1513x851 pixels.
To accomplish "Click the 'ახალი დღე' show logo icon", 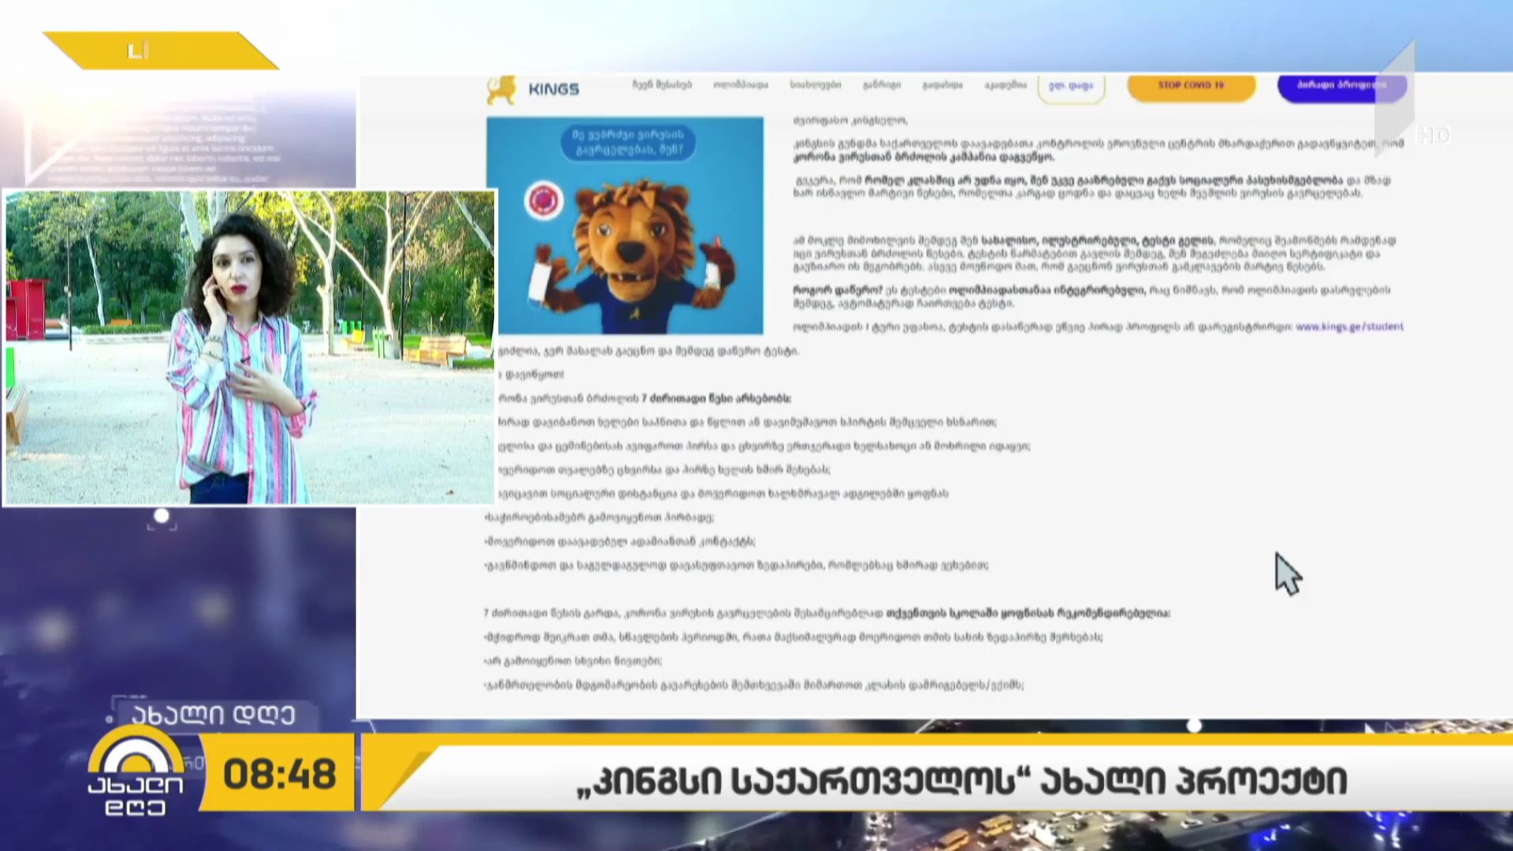I will [135, 771].
